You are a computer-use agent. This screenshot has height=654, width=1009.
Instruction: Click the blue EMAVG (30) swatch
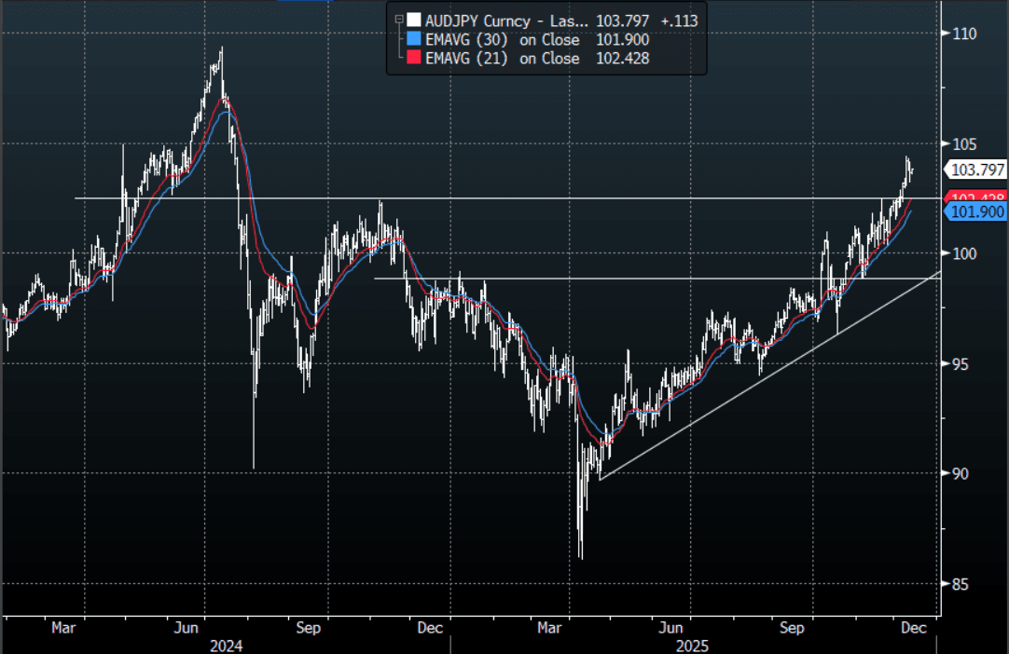(413, 39)
